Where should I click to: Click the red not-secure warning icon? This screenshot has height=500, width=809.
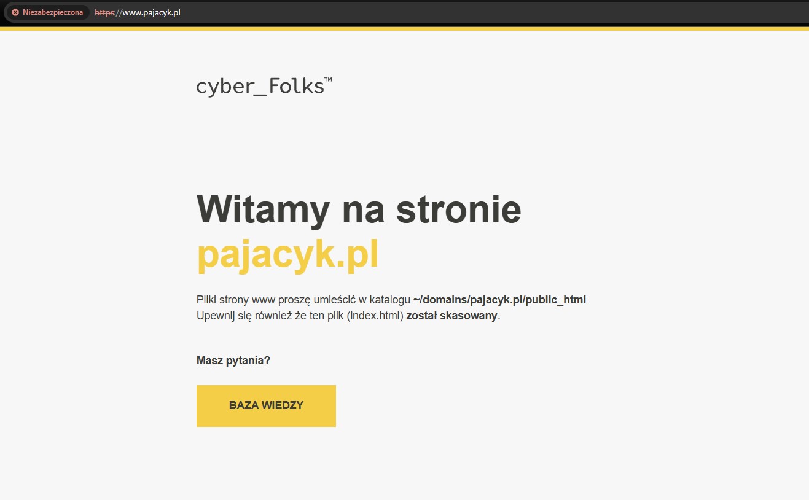(x=15, y=12)
